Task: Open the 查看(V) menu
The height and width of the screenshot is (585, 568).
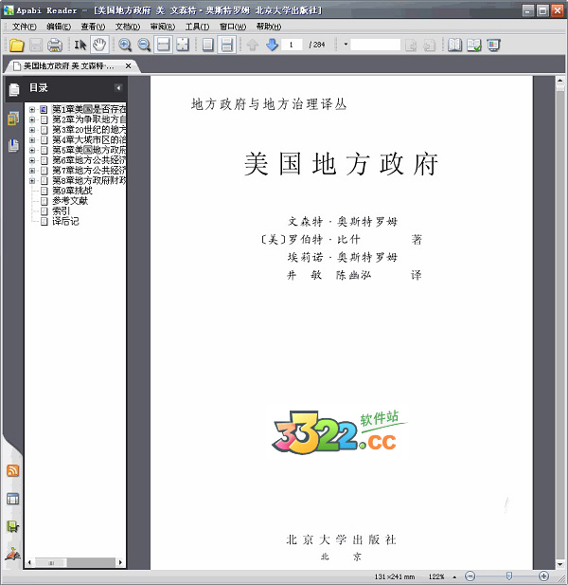Action: [x=93, y=27]
